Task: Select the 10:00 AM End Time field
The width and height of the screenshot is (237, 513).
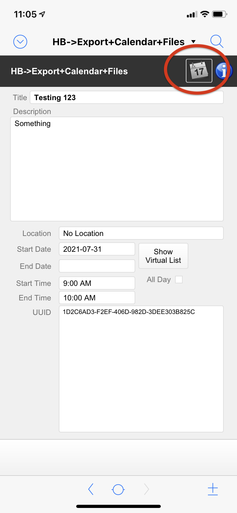Action: tap(97, 298)
